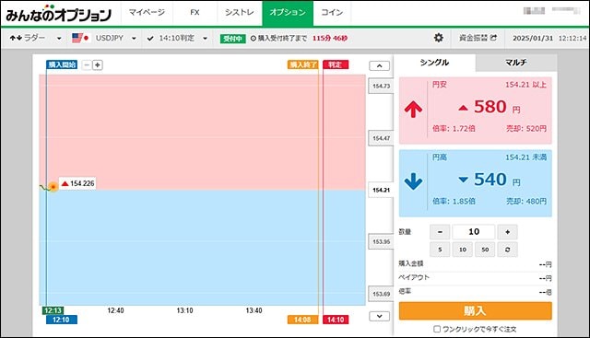590x338 pixels.
Task: Click the みんなのオプション logo
Action: point(59,13)
